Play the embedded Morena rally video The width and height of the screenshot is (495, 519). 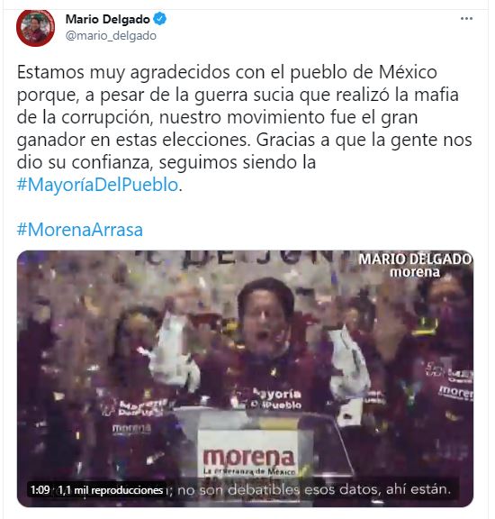[245, 378]
